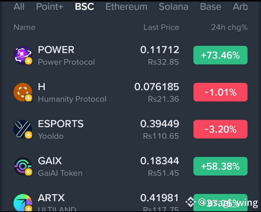261x212 pixels.
Task: Sort list by Last Price column
Action: click(161, 27)
